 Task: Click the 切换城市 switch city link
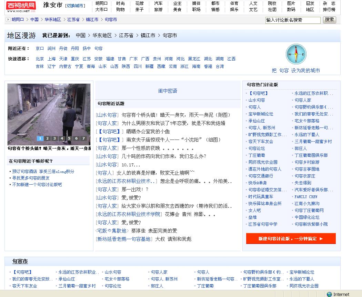[x=75, y=6]
